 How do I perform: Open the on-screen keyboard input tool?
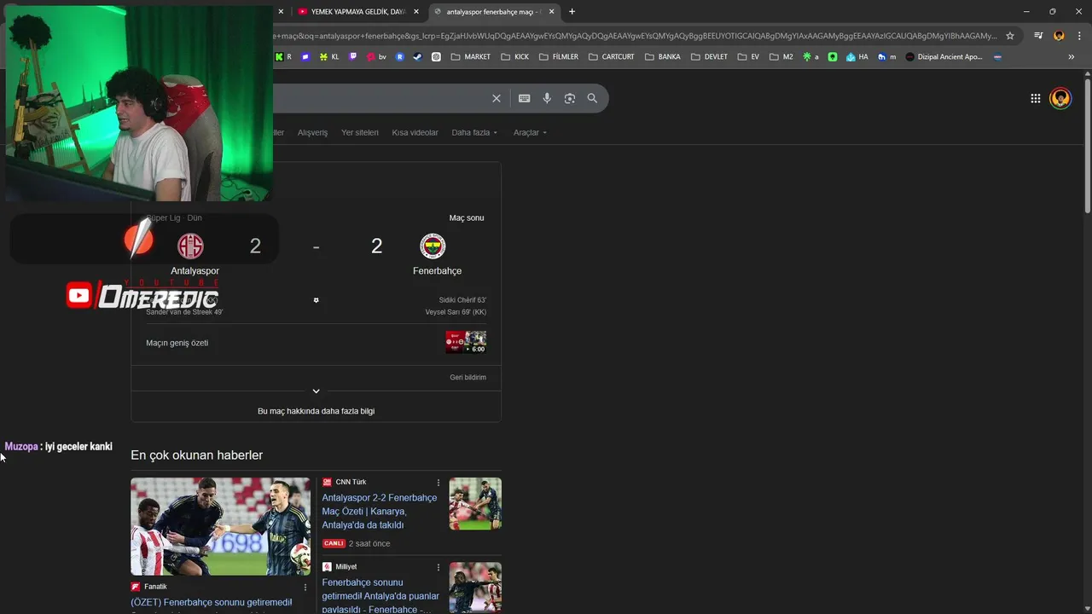pos(525,98)
